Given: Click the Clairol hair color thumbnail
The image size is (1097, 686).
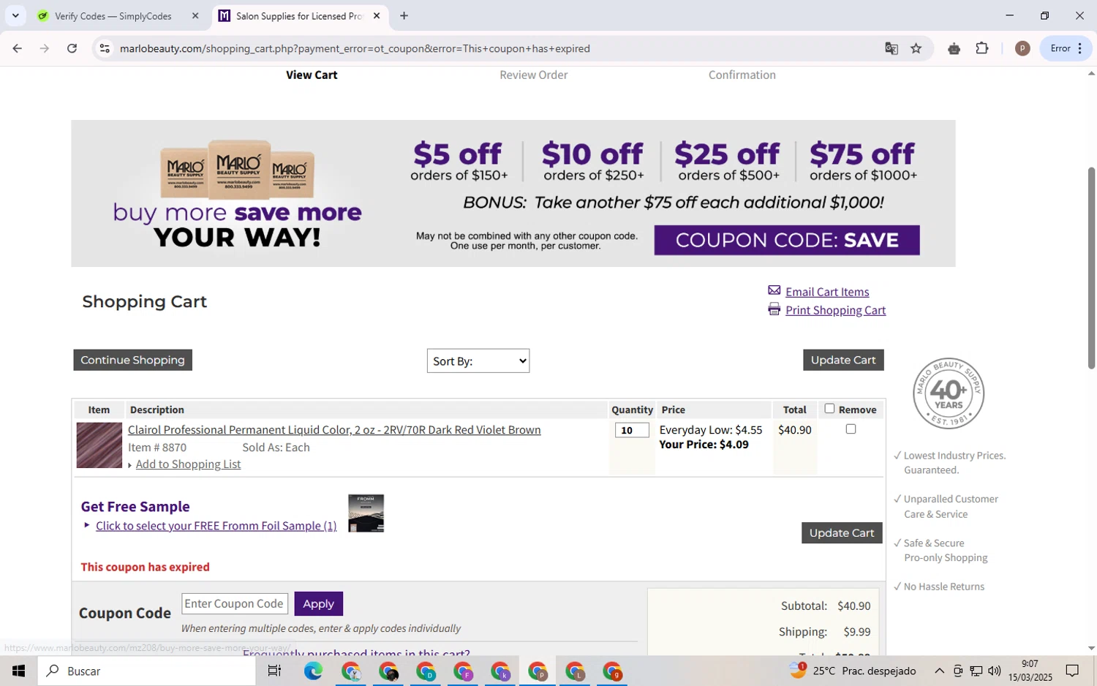Looking at the screenshot, I should click(99, 445).
